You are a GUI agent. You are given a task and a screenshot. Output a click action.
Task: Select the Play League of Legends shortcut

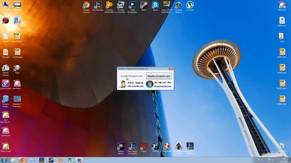[x=132, y=148]
